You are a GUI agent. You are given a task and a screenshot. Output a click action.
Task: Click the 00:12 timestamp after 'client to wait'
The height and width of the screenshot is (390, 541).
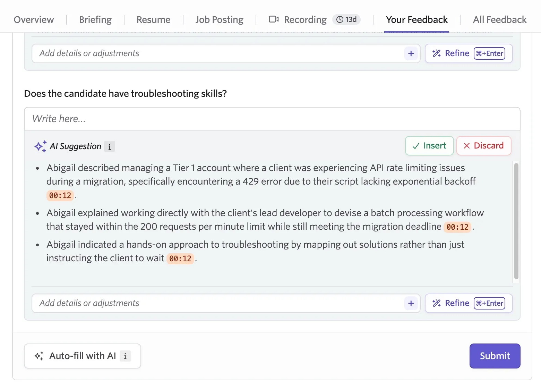(180, 258)
